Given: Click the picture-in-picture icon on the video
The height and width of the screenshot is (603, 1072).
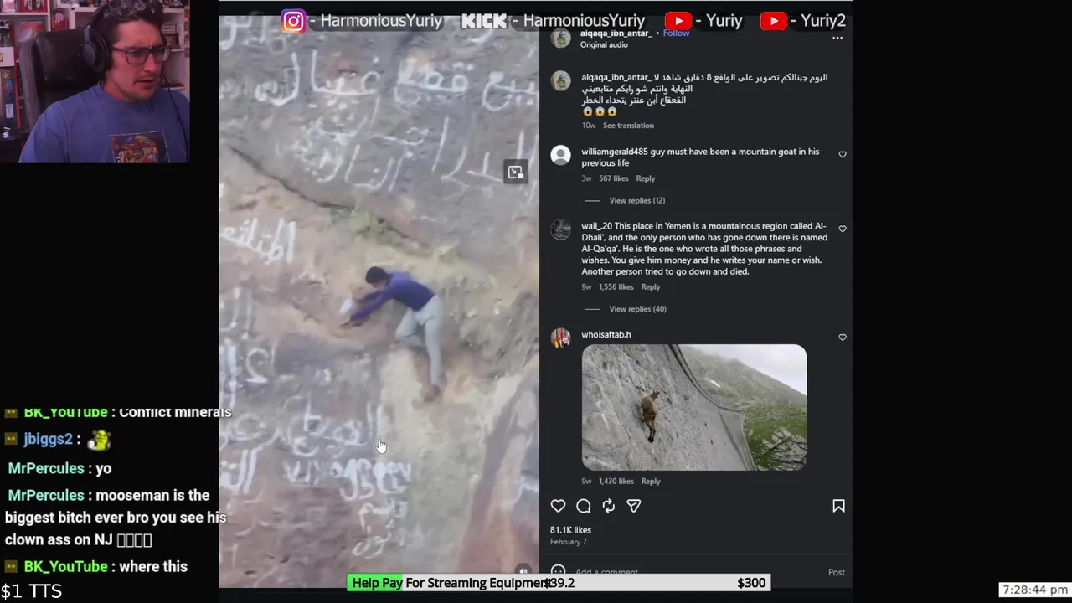Looking at the screenshot, I should pos(516,172).
